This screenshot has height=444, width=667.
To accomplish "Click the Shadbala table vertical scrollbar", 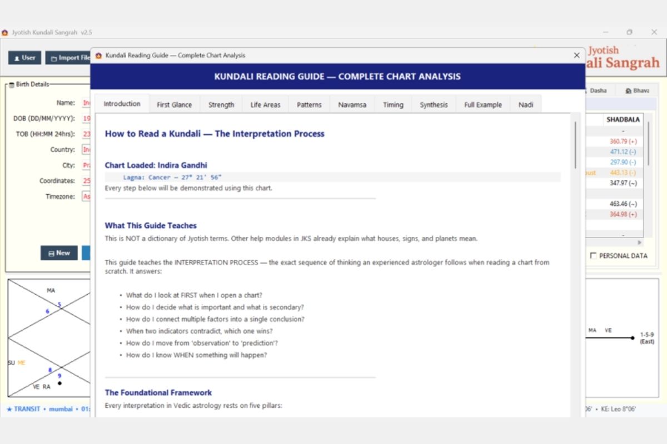I will click(x=648, y=144).
